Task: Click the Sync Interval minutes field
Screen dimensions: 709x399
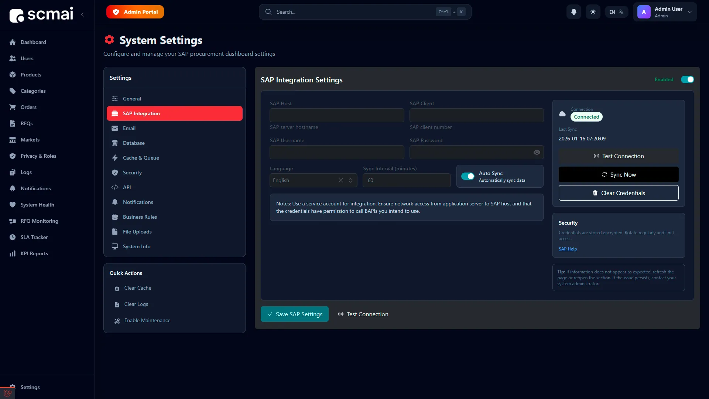Action: (x=407, y=180)
